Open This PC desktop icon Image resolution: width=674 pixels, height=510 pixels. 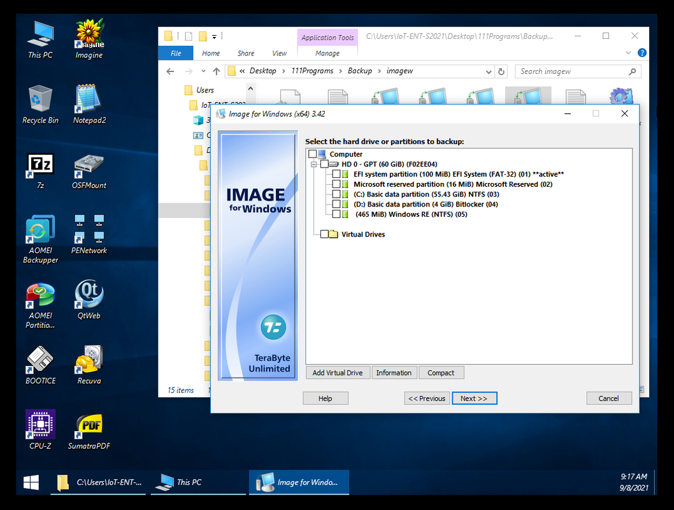coord(40,40)
